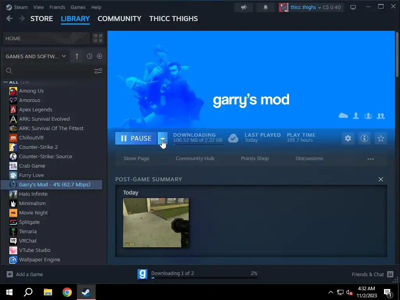Open the Steam announcements megaphone icon
400x300 pixels.
click(244, 7)
